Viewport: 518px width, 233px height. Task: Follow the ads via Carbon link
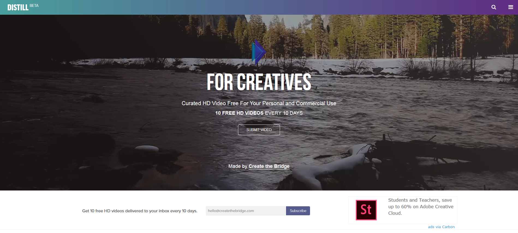tap(441, 227)
